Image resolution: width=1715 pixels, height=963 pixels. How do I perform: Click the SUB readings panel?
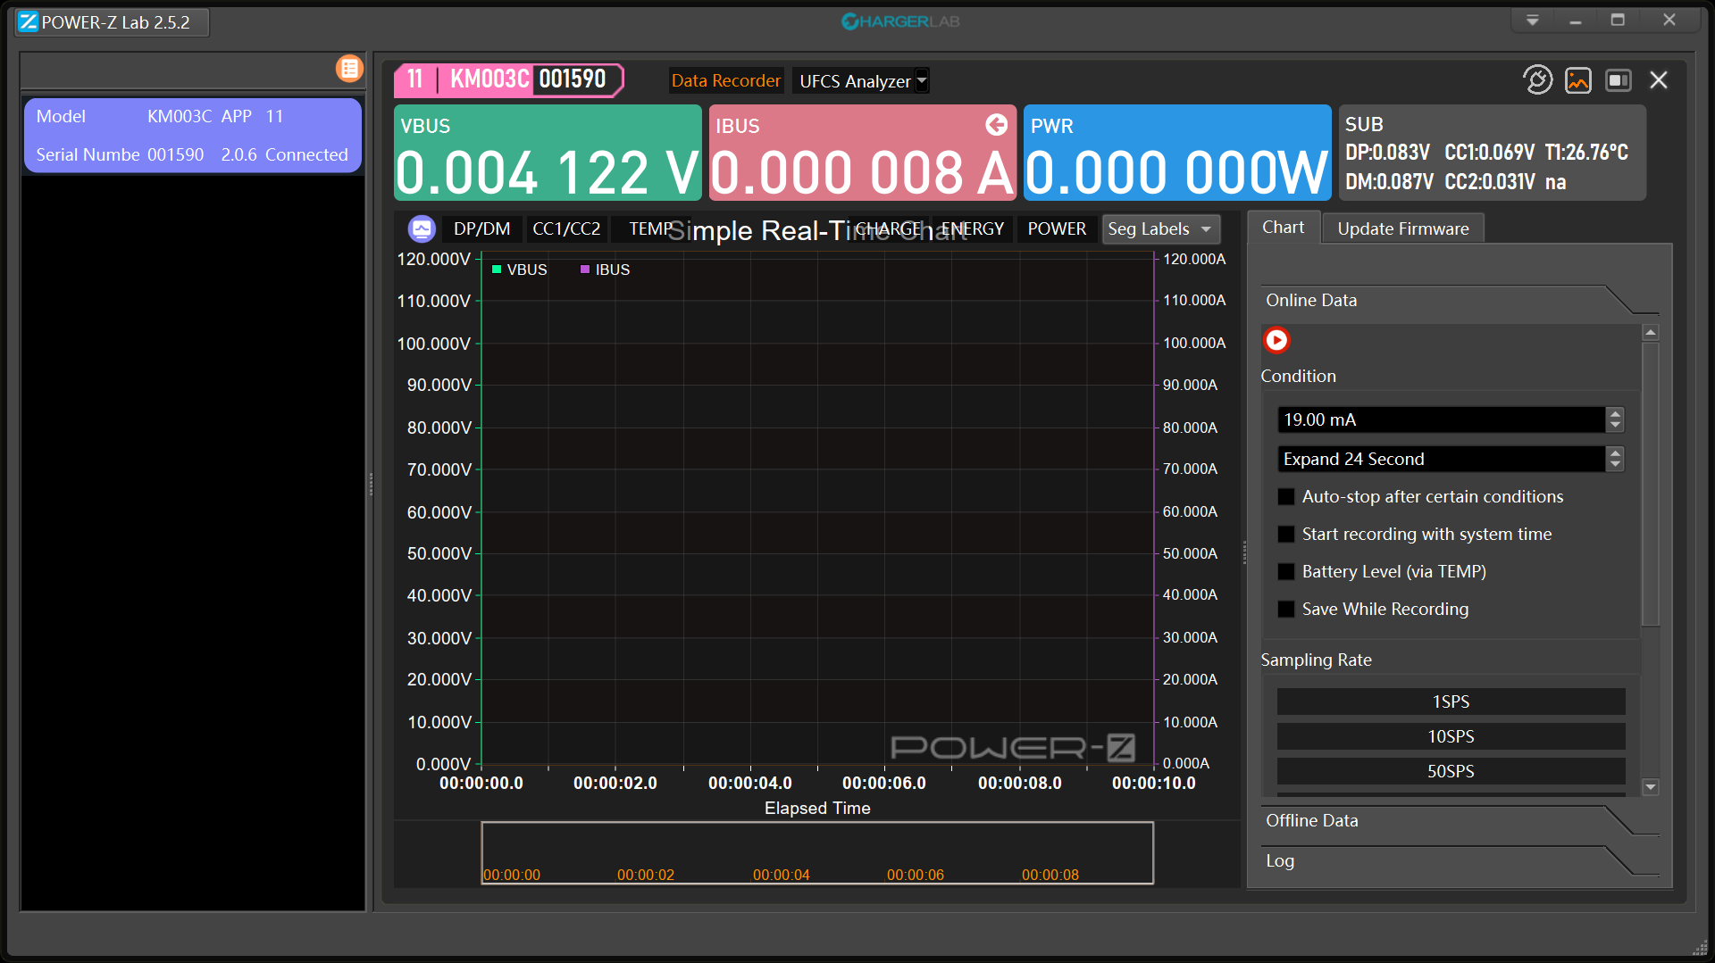(1492, 153)
